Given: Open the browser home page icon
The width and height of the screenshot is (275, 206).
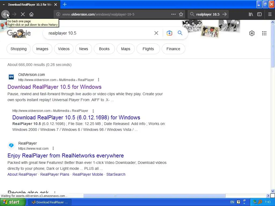Looking at the screenshot, I should (x=31, y=14).
